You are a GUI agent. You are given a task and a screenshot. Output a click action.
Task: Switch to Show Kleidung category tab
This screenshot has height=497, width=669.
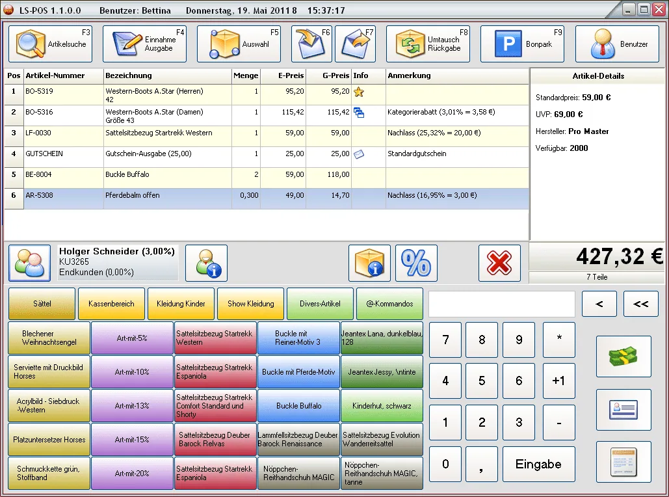pos(250,304)
